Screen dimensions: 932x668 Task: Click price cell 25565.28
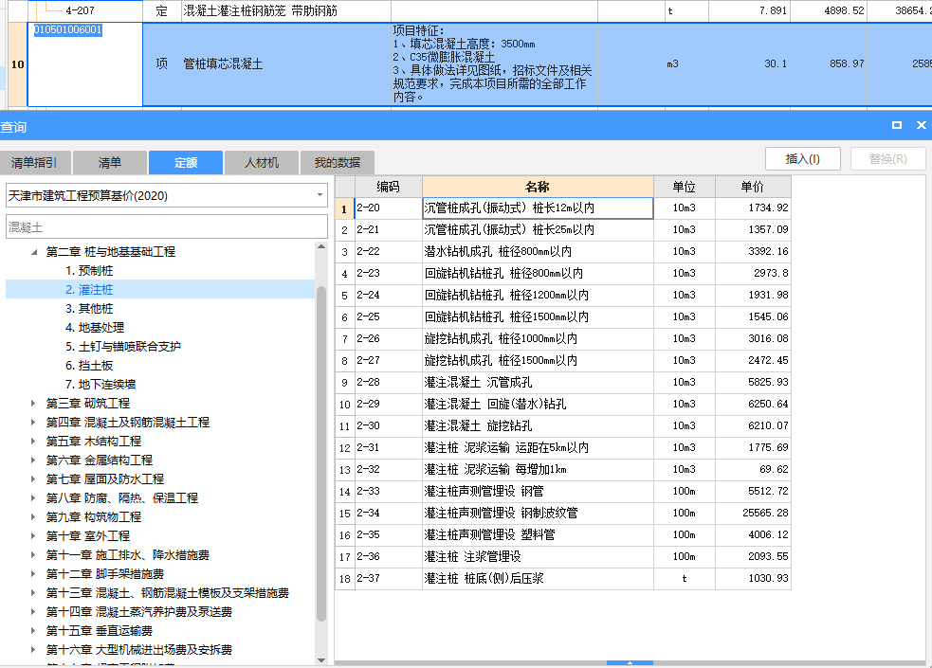[753, 513]
